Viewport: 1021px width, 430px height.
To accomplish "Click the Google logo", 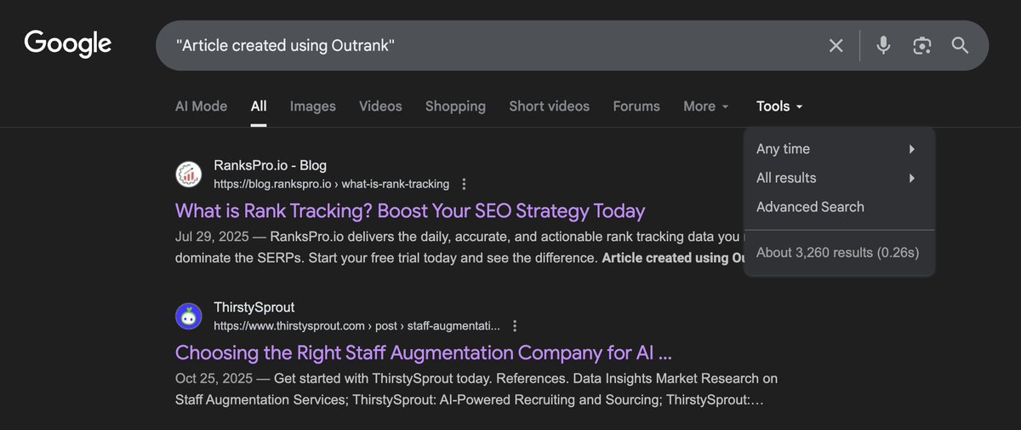I will pyautogui.click(x=68, y=44).
